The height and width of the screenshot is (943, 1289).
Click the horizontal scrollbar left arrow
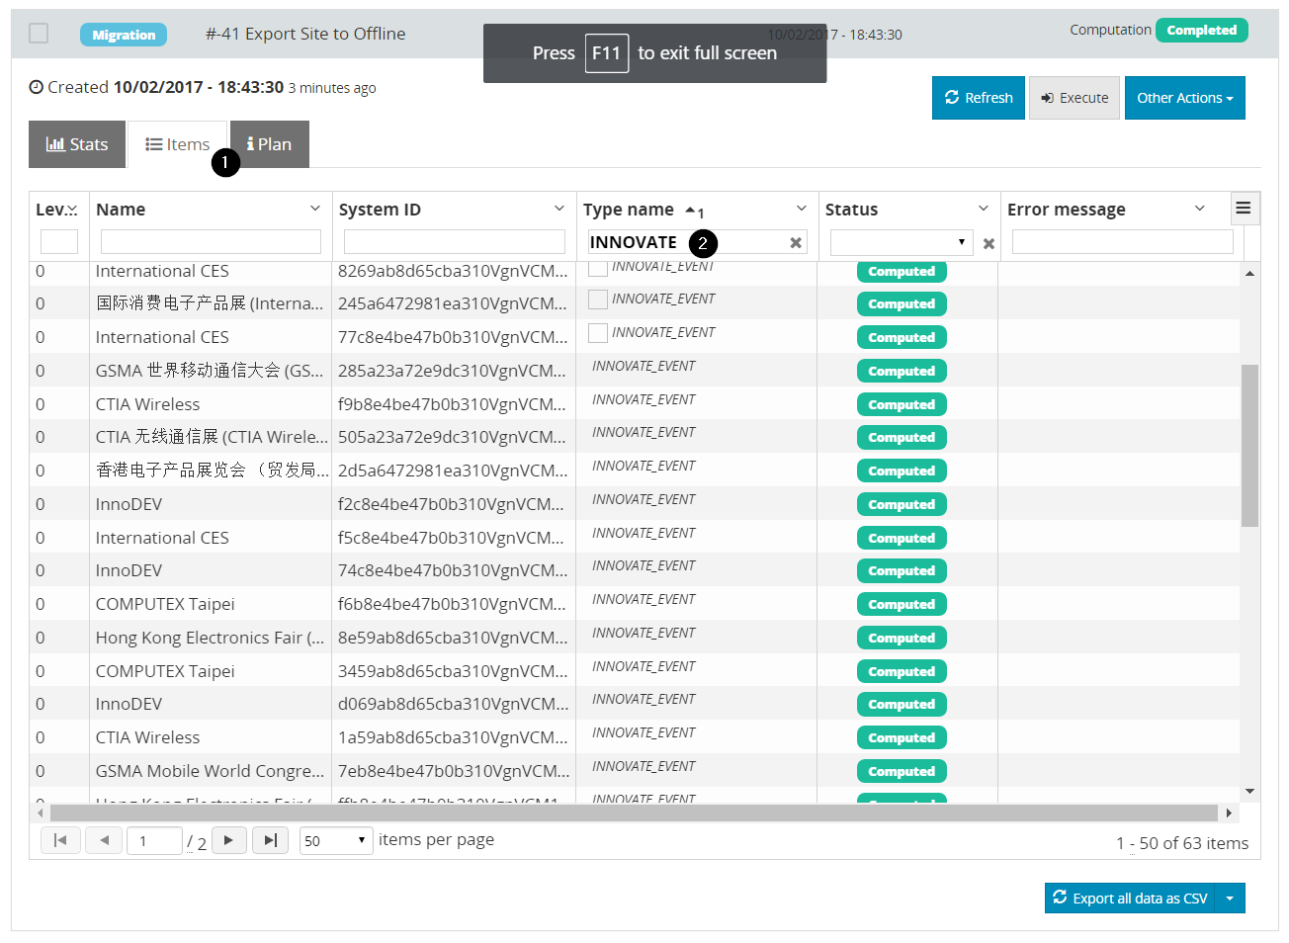pyautogui.click(x=40, y=813)
